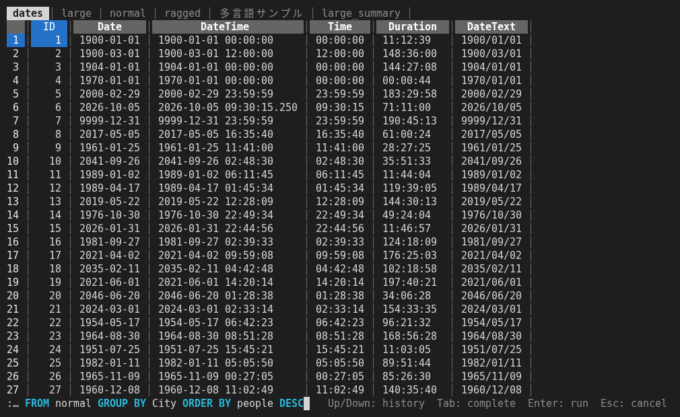Image resolution: width=680 pixels, height=417 pixels.
Task: Click DateText cell 2021/06/01
Action: coord(491,282)
